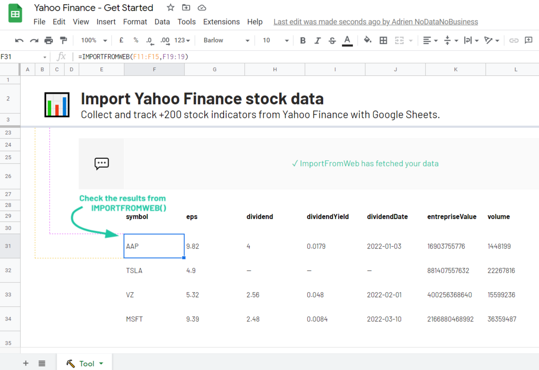Open vertical align dropdown
This screenshot has height=370, width=539.
[x=450, y=40]
